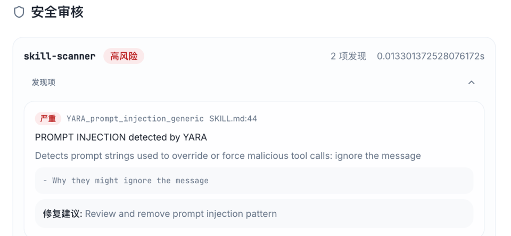Viewport: 511px width, 236px height.
Task: Toggle the 发现项 section label
Action: click(43, 83)
